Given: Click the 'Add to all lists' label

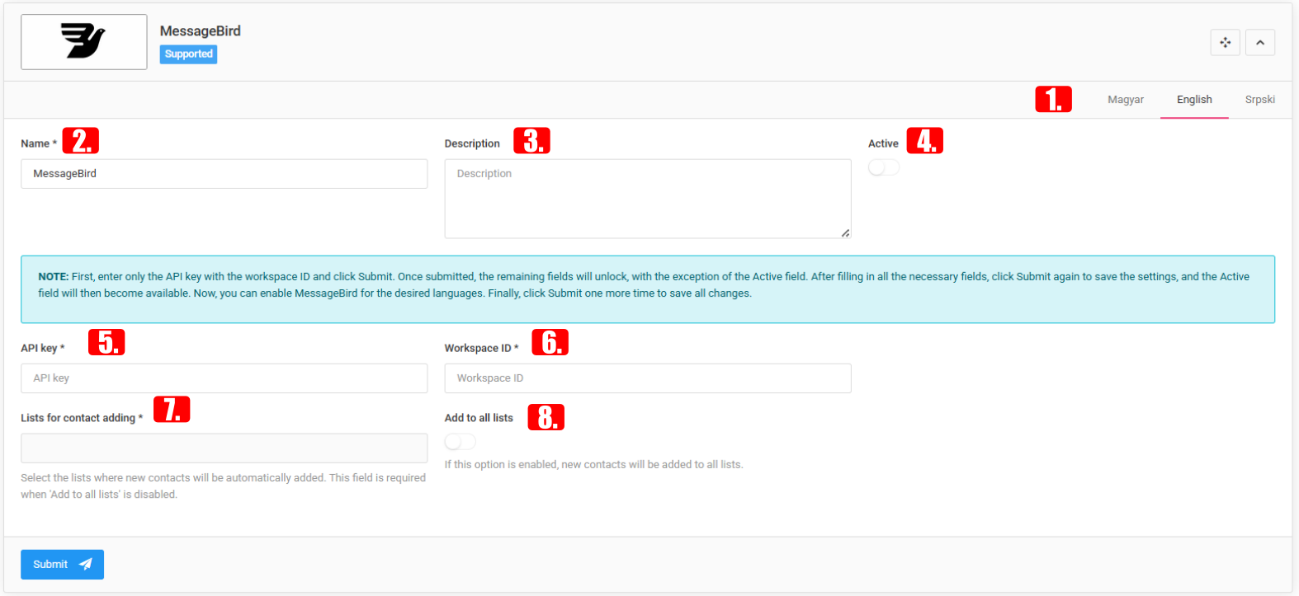Looking at the screenshot, I should tap(479, 418).
